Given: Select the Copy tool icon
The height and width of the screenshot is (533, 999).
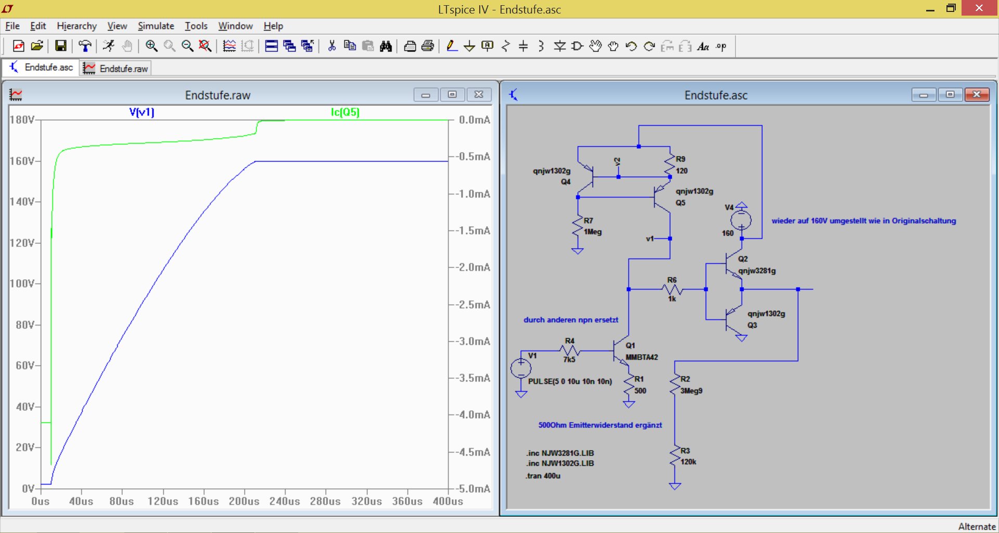Looking at the screenshot, I should tap(350, 46).
